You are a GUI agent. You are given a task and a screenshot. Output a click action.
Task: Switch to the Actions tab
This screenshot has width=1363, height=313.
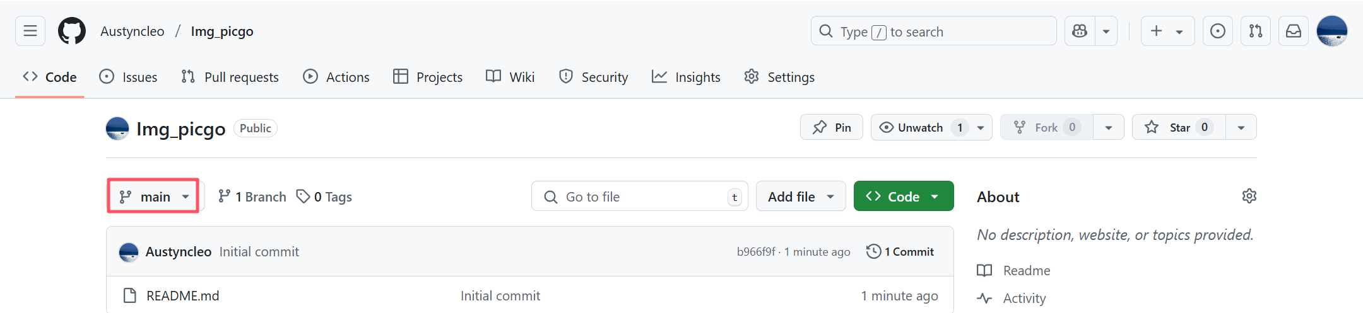(336, 77)
